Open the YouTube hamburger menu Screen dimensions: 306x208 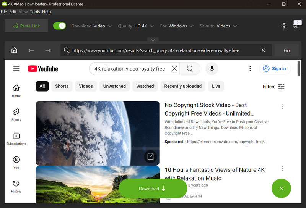pos(16,68)
